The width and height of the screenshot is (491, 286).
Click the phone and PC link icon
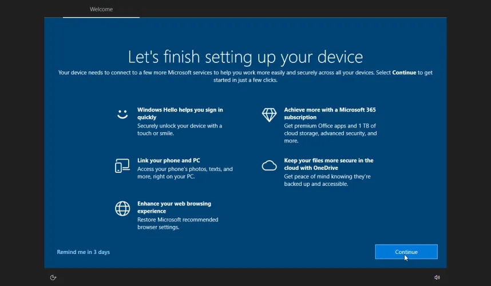pos(122,166)
